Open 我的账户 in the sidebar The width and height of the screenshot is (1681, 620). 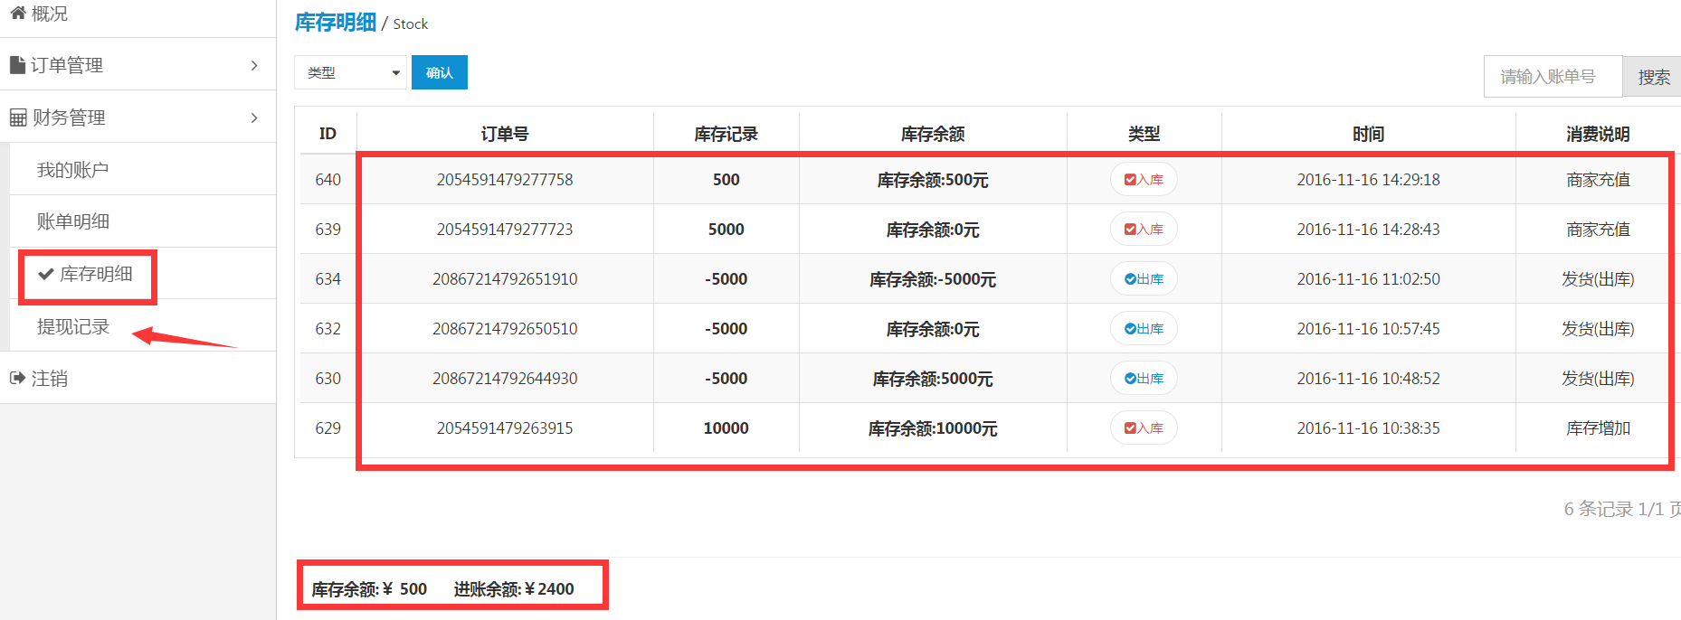click(x=72, y=170)
